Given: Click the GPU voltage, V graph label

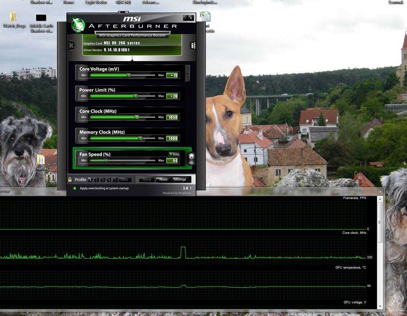Looking at the screenshot, I should 355,302.
